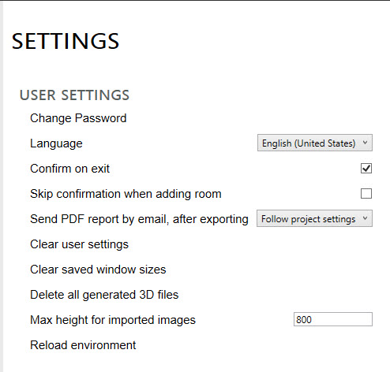Enable Skip confirmation when adding room checkbox
The width and height of the screenshot is (390, 372).
click(x=366, y=194)
